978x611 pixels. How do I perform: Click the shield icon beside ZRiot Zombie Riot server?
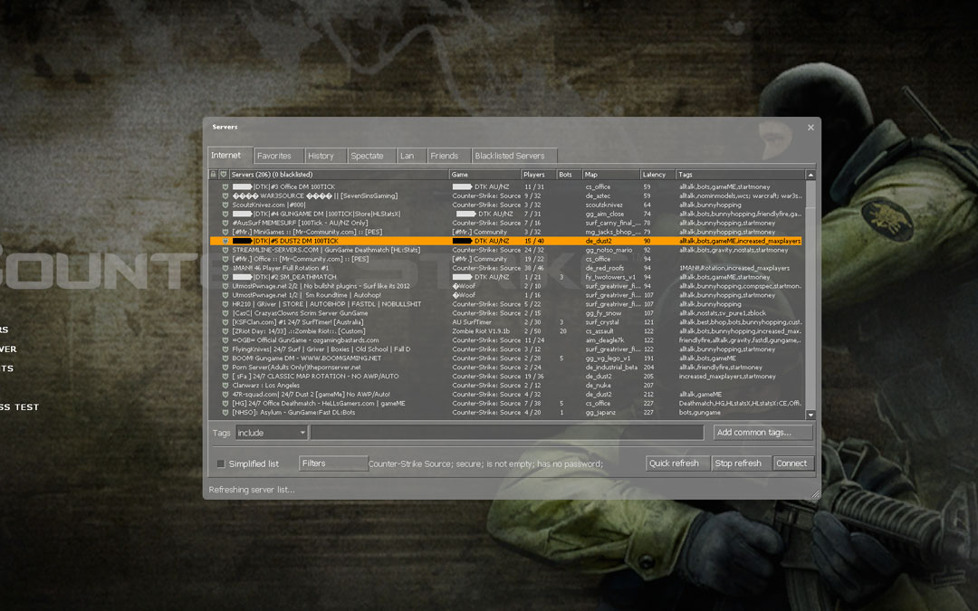pos(225,331)
